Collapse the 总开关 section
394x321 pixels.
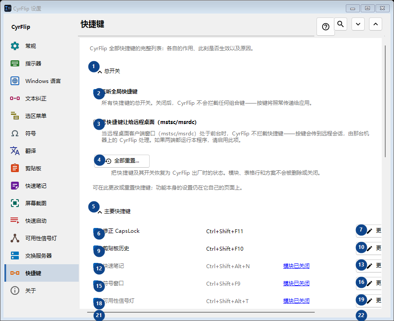(100, 72)
